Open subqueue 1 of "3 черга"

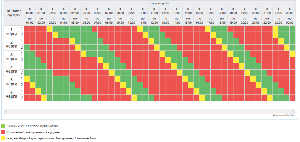[x=21, y=53]
